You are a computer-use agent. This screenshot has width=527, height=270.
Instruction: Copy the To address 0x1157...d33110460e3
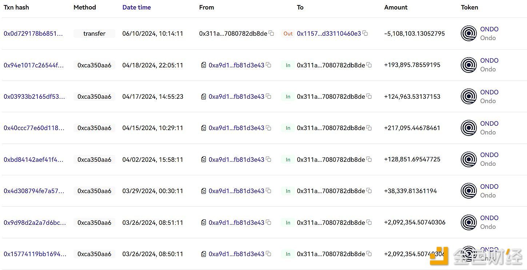point(365,34)
